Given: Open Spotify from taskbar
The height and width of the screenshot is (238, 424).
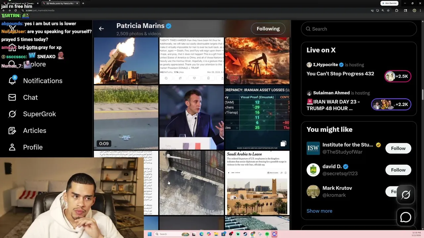Looking at the screenshot, I should [x=267, y=234].
